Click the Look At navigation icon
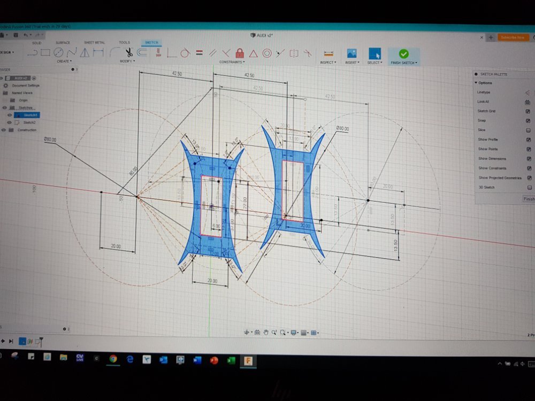Viewport: 535px width, 401px height. (x=257, y=333)
